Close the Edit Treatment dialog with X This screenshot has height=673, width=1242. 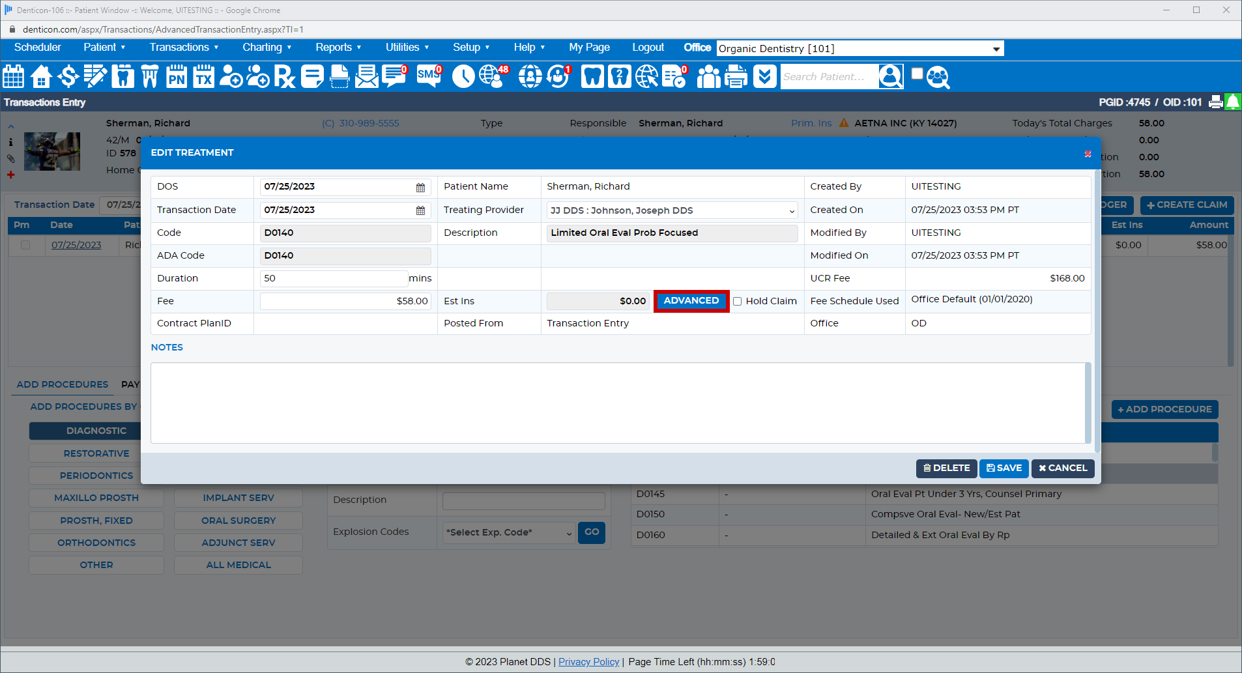tap(1088, 154)
